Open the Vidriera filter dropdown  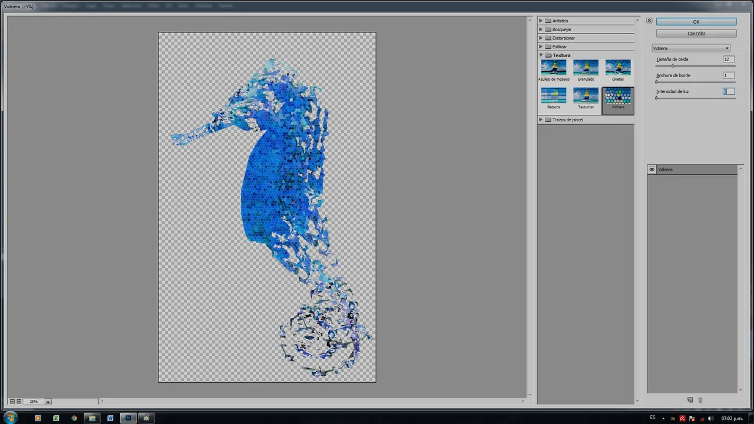tap(691, 48)
